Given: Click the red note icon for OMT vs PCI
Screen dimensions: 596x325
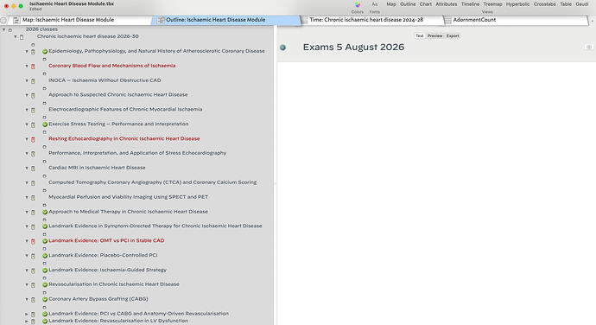Looking at the screenshot, I should coord(33,241).
